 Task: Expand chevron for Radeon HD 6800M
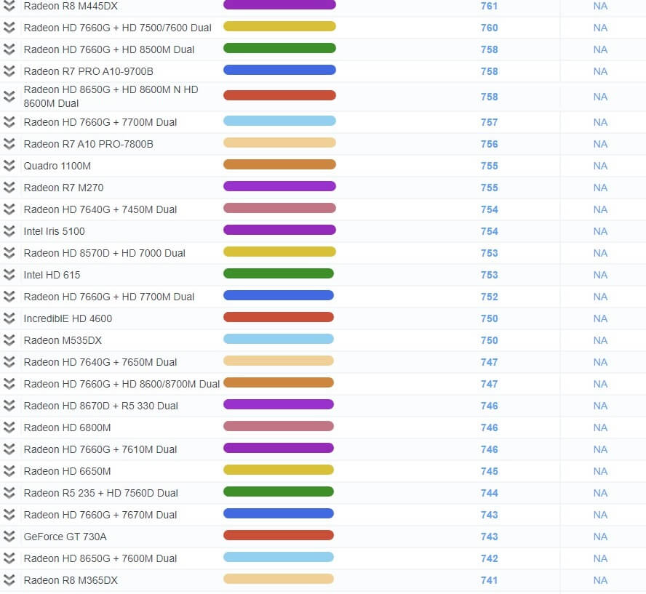pos(9,428)
